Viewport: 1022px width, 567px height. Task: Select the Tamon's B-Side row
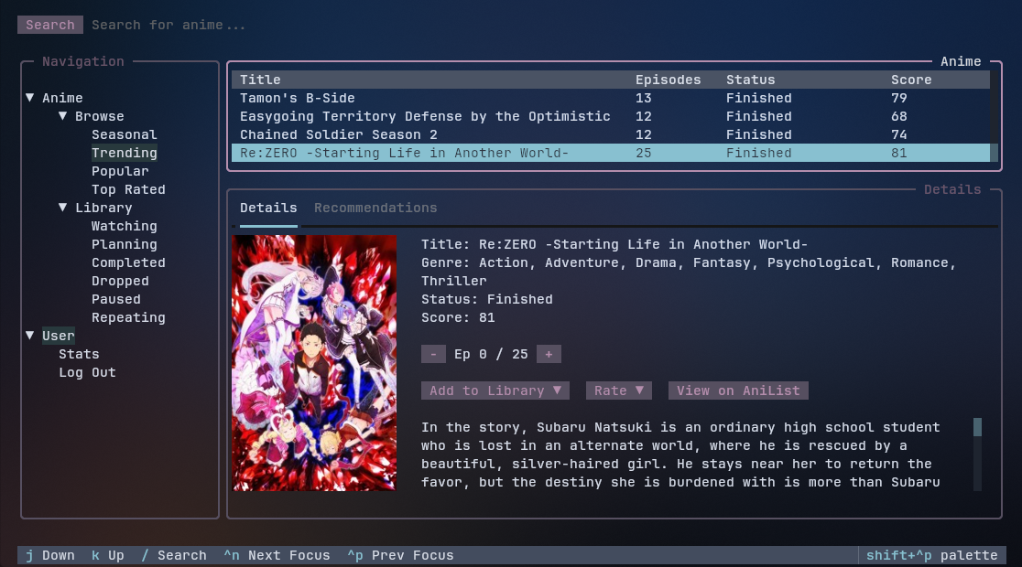pos(611,98)
